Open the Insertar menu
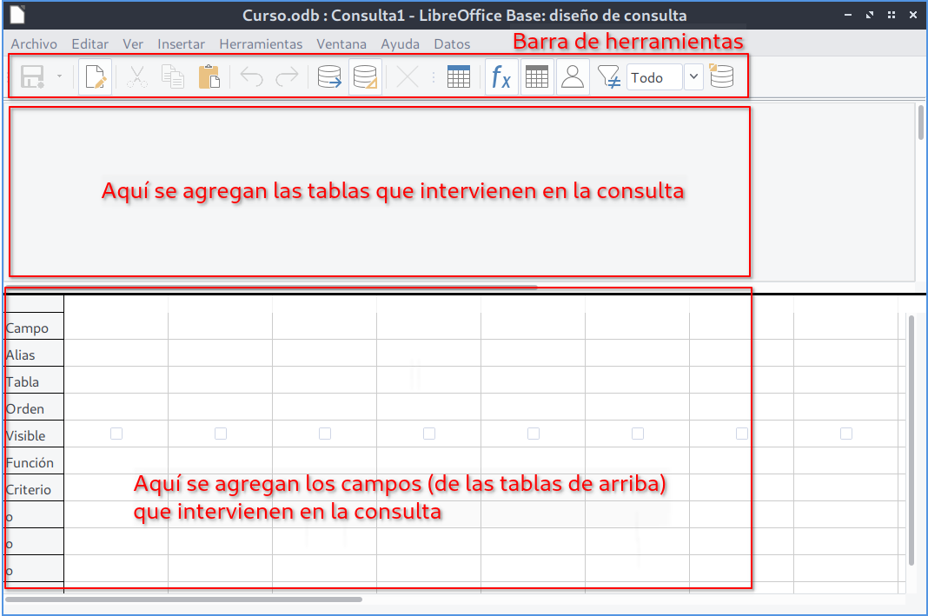 [182, 43]
